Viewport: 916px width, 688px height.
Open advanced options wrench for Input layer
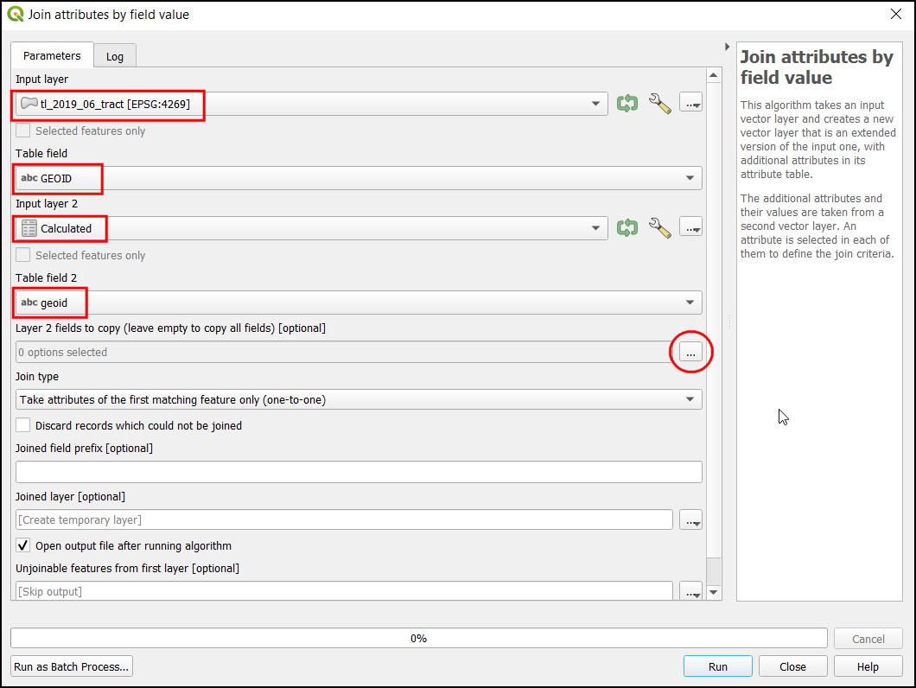point(659,105)
